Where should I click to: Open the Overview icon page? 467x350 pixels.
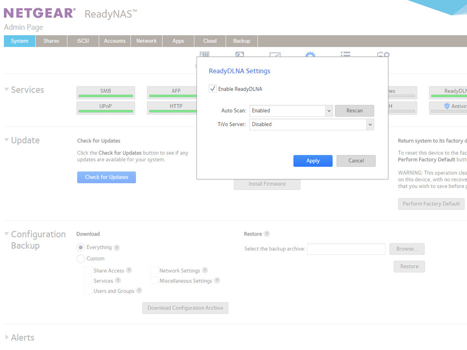tap(205, 54)
